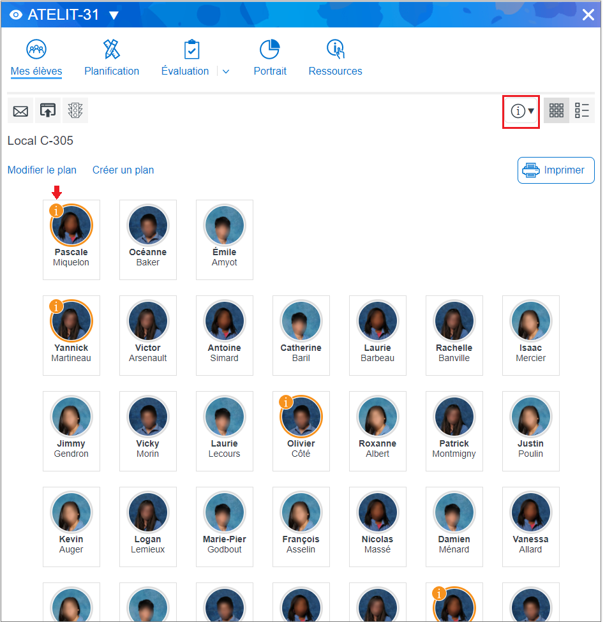This screenshot has height=622, width=605.
Task: Click the Imprimer button
Action: point(556,170)
